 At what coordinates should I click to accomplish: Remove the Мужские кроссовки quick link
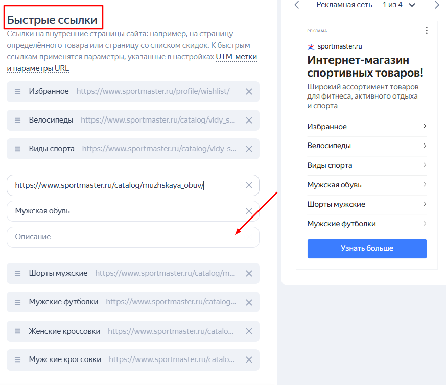pyautogui.click(x=249, y=359)
